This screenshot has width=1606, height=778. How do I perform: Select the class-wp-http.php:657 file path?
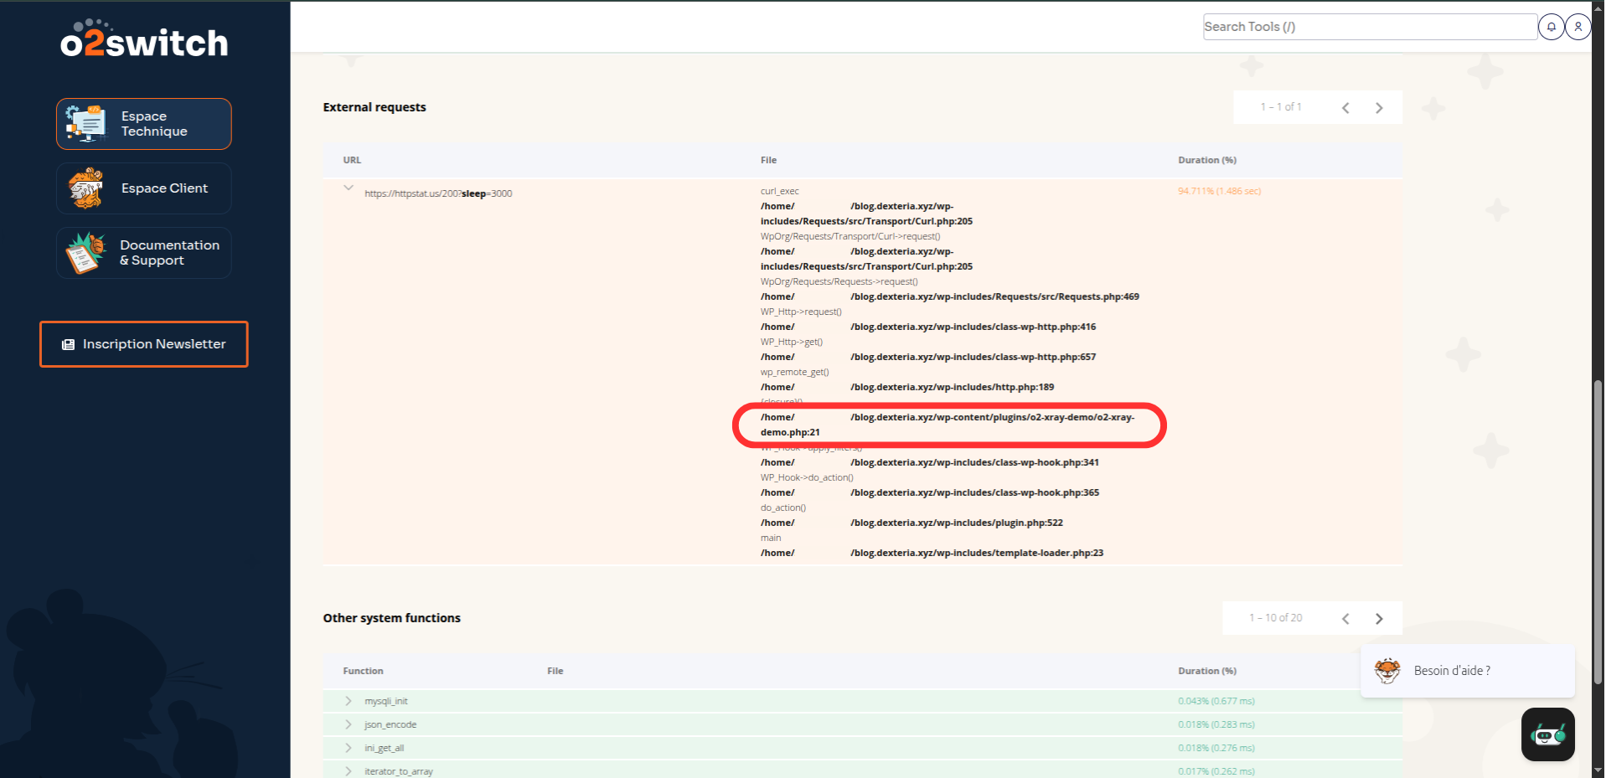click(x=928, y=357)
